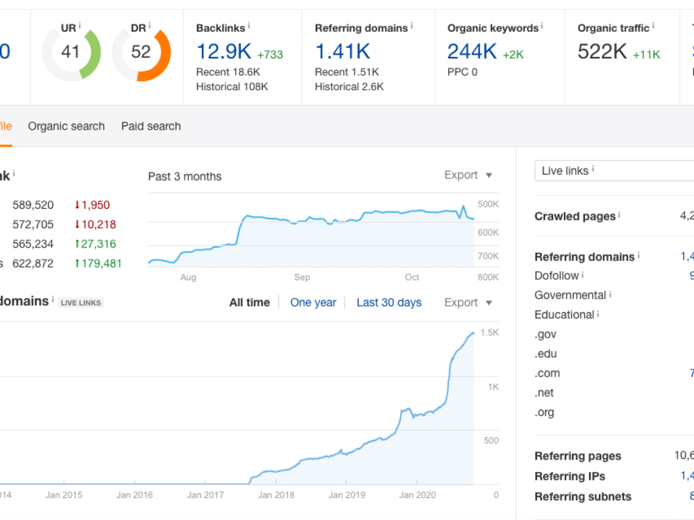This screenshot has width=694, height=520.
Task: Click the Dofollow info icon
Action: click(x=582, y=275)
